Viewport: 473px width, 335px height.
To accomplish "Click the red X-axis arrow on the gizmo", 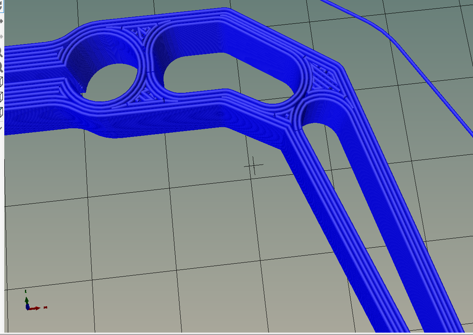I will pyautogui.click(x=37, y=308).
